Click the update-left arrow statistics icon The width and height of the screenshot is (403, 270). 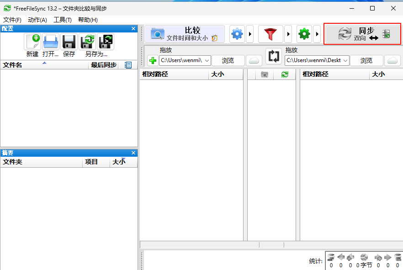(x=341, y=257)
